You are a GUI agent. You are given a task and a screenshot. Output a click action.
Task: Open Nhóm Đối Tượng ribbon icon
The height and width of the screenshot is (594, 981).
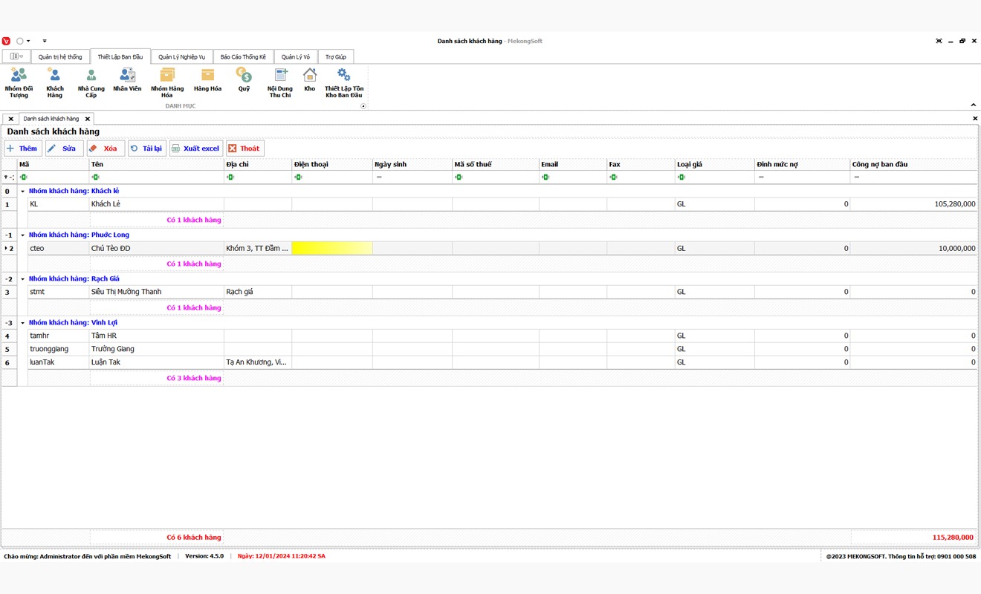[19, 82]
